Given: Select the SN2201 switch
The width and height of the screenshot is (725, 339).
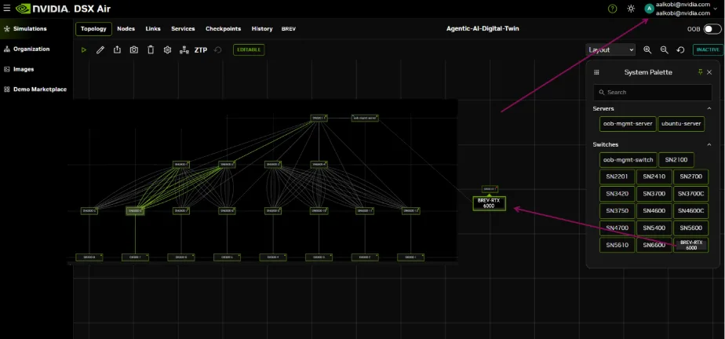Looking at the screenshot, I should pos(617,177).
